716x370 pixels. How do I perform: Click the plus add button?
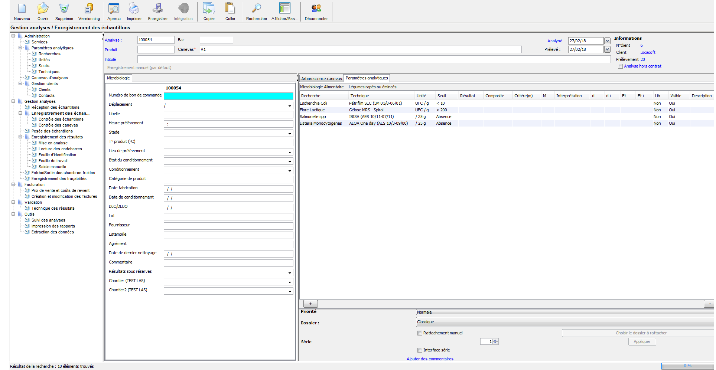coord(310,304)
